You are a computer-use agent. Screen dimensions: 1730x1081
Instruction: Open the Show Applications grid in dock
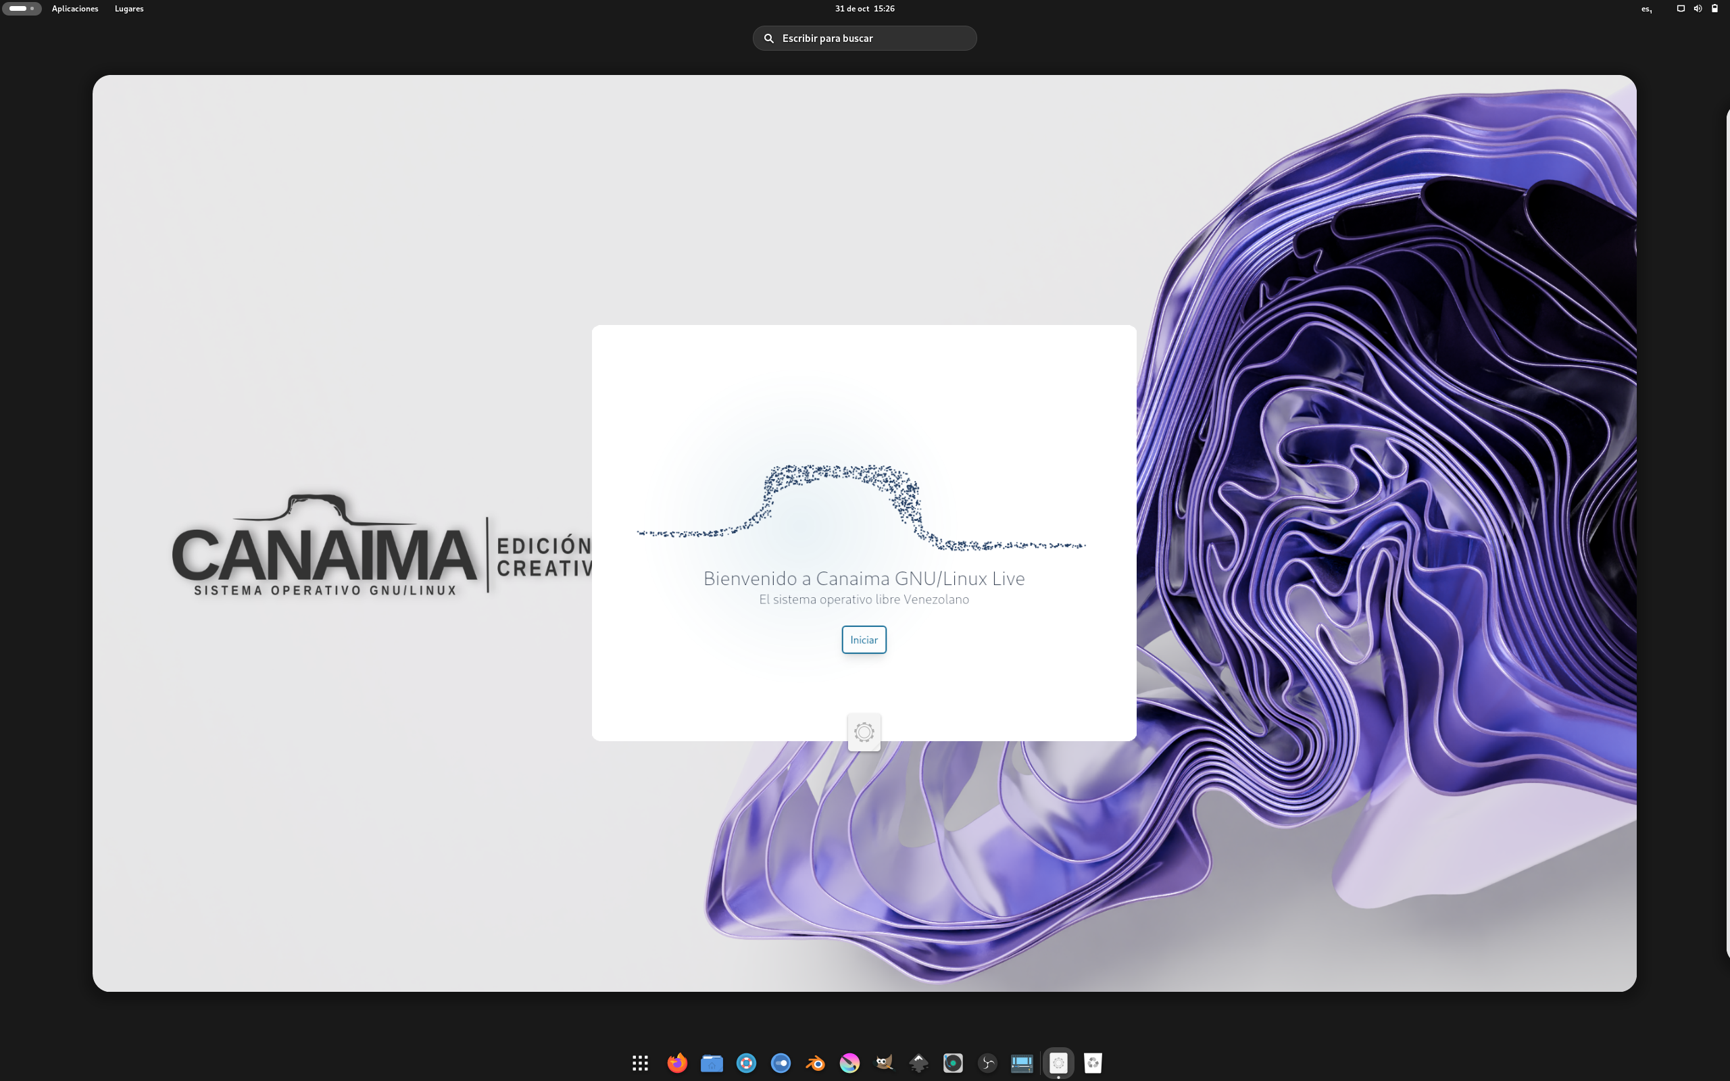tap(640, 1062)
